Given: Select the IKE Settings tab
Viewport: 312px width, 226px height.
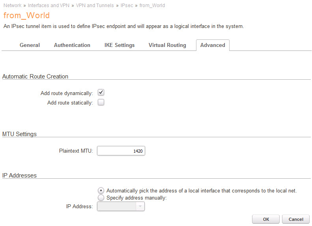Looking at the screenshot, I should (x=120, y=45).
